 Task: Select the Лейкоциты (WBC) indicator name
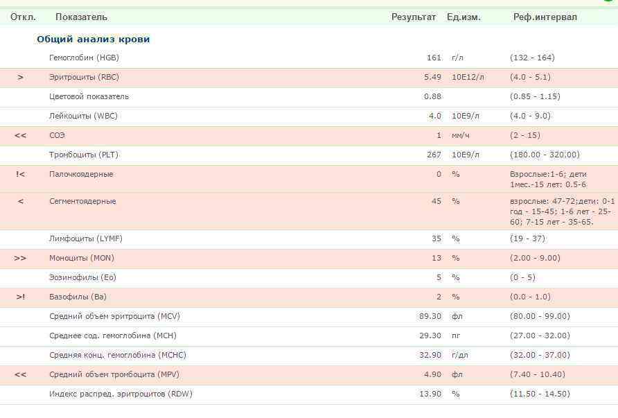point(83,116)
